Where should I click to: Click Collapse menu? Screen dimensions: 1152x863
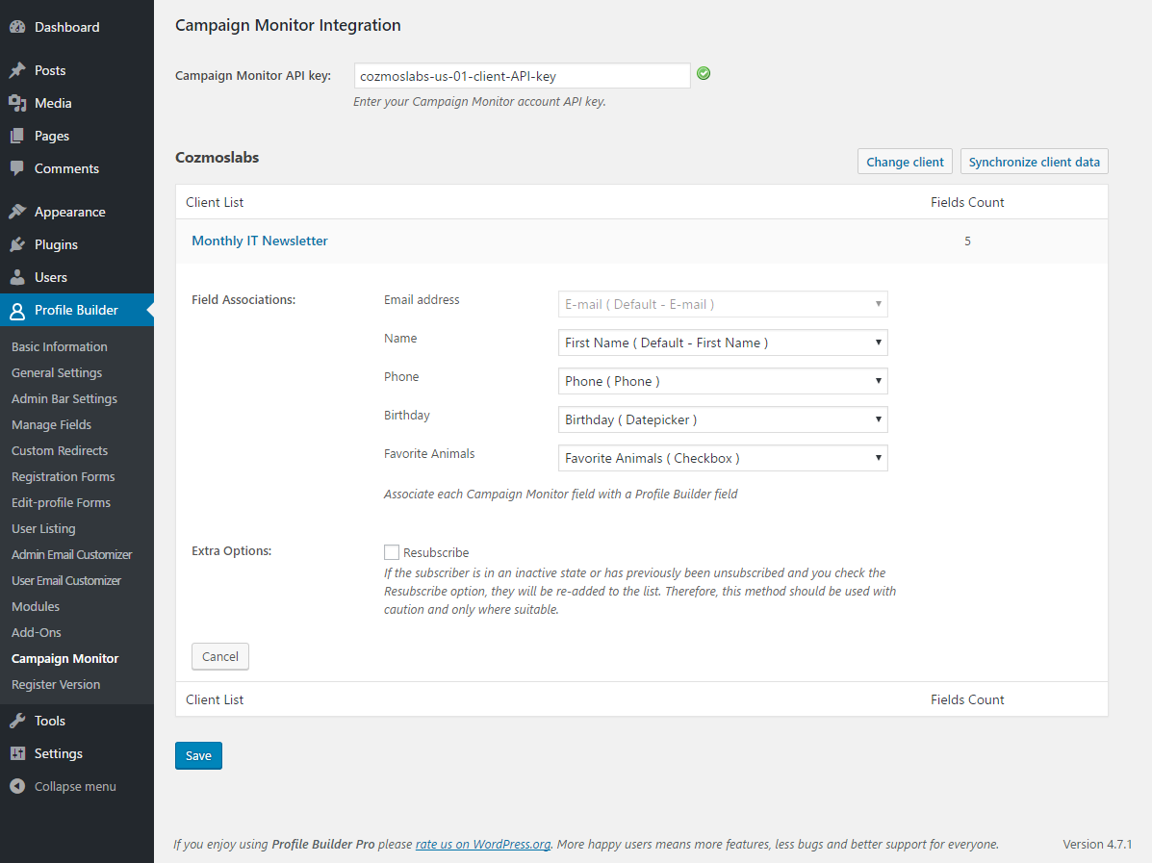[75, 786]
